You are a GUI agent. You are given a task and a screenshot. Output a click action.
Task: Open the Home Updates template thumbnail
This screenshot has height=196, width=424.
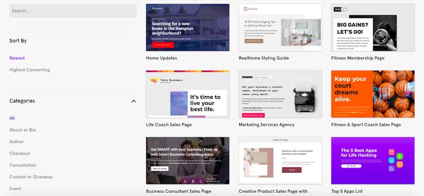tap(188, 27)
